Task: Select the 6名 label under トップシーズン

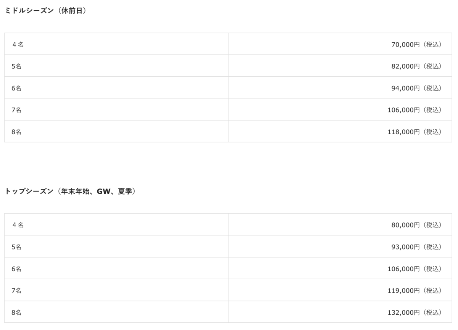Action: (x=16, y=269)
